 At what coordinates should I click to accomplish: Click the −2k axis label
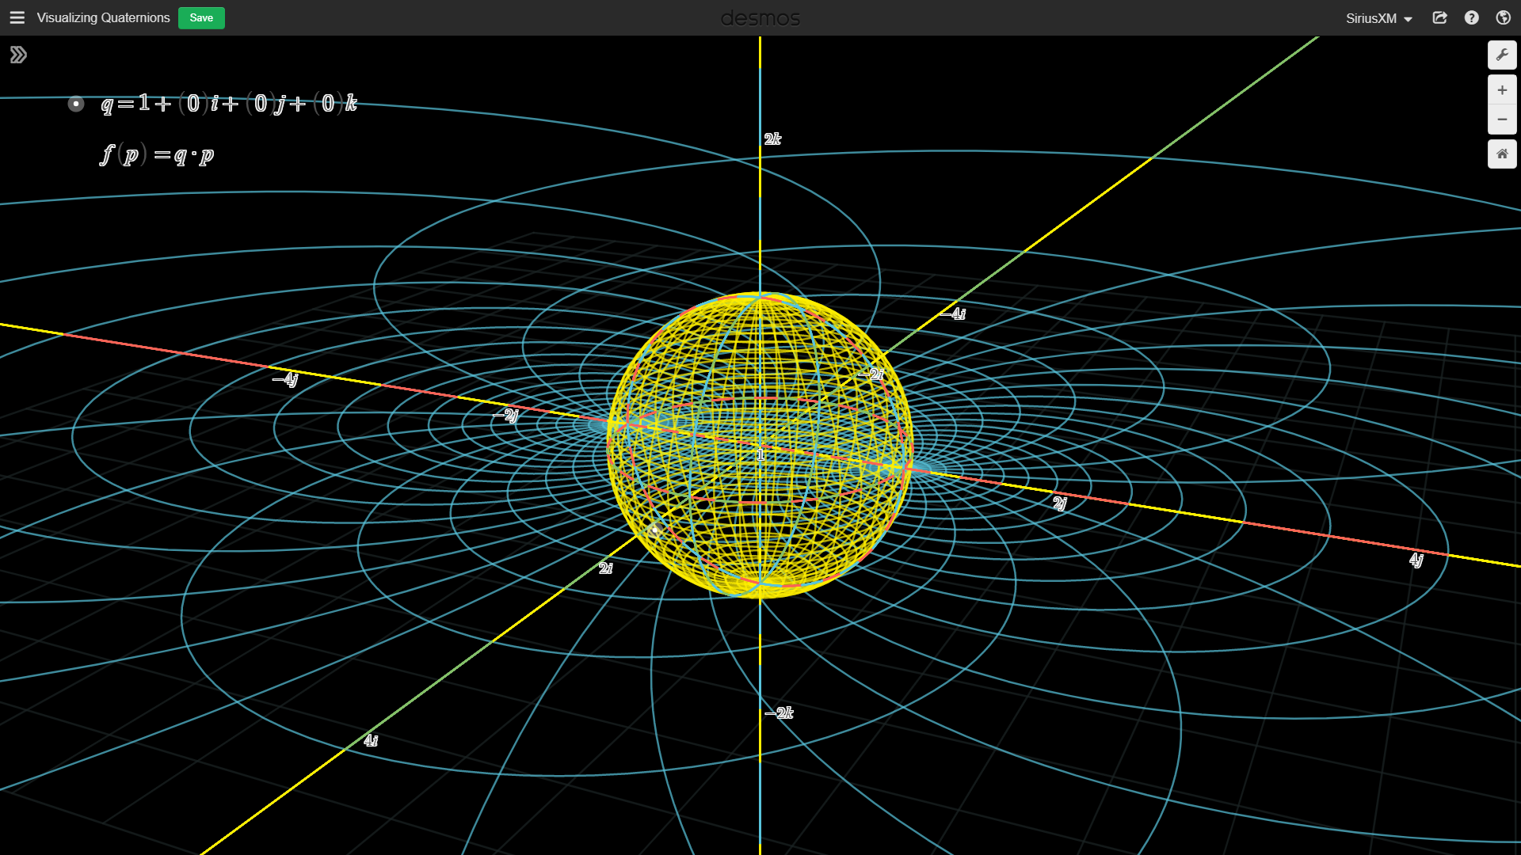point(780,713)
